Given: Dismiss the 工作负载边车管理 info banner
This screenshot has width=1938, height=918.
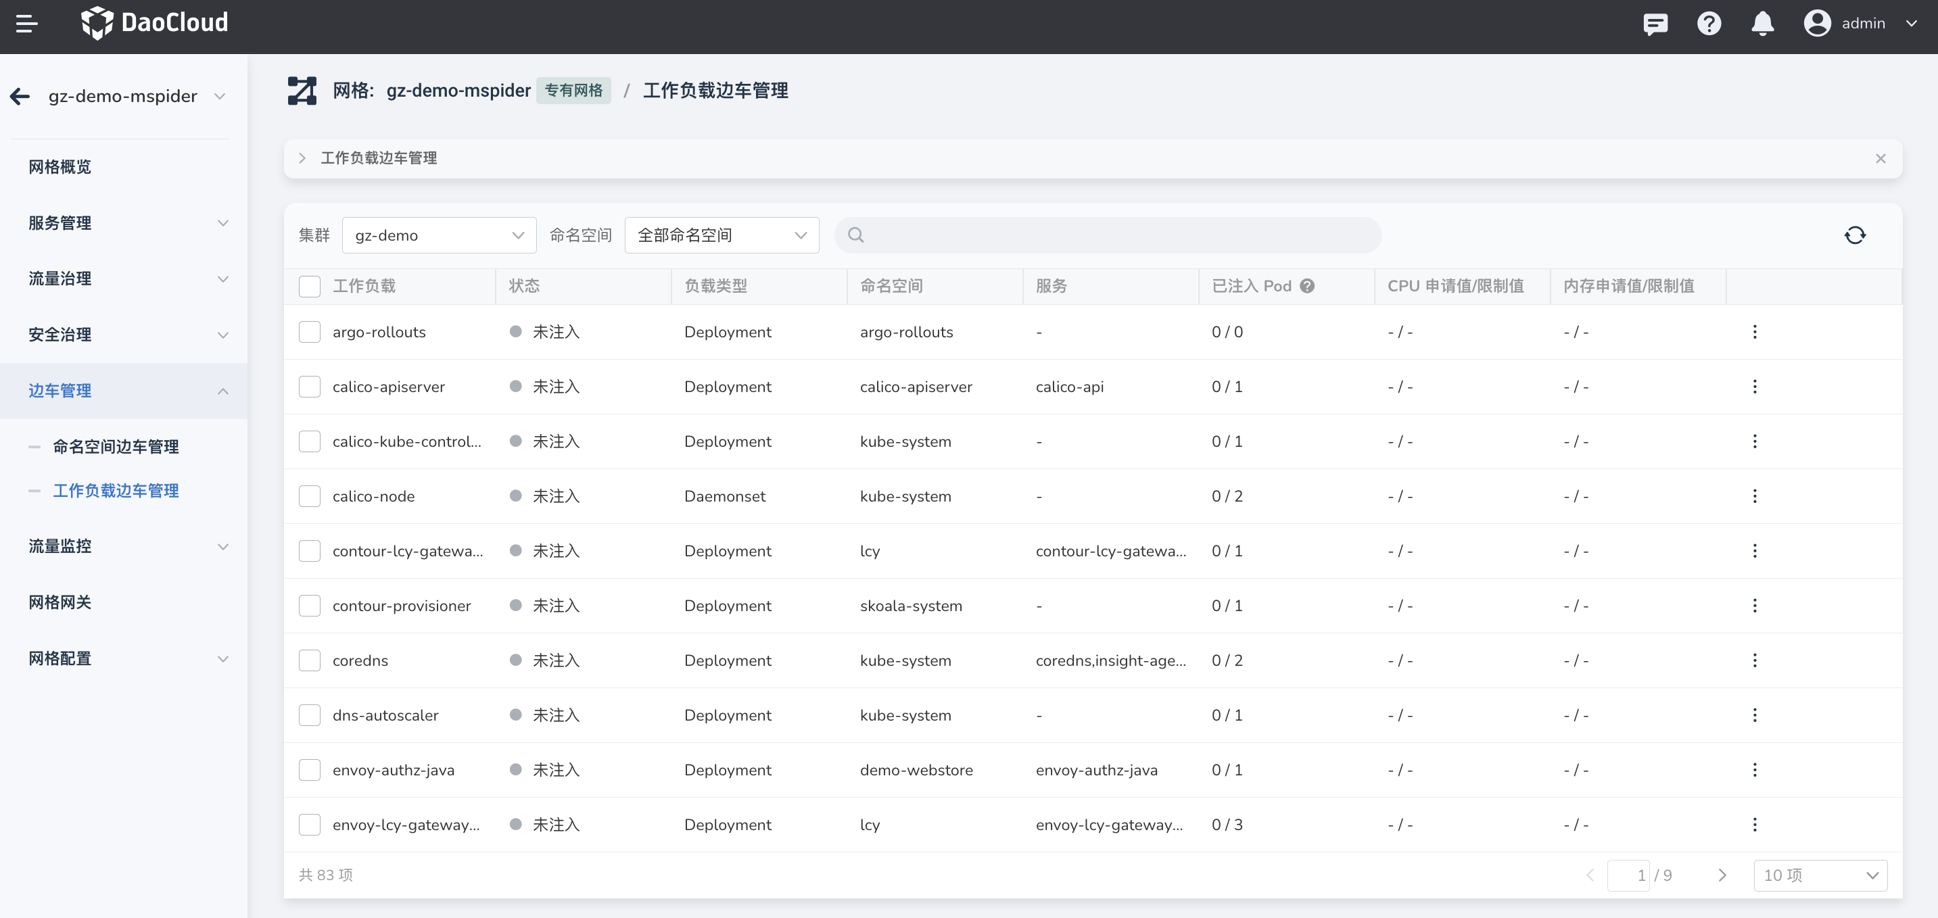Looking at the screenshot, I should [1880, 159].
